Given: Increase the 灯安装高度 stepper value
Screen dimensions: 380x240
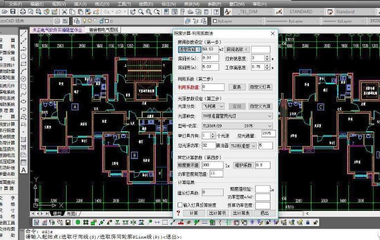Looking at the screenshot, I should pos(268,56).
